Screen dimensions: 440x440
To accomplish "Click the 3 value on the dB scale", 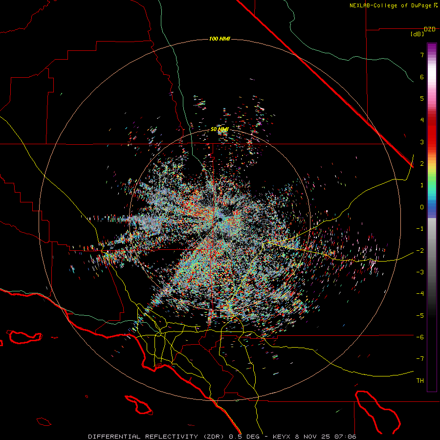I will click(x=422, y=142).
